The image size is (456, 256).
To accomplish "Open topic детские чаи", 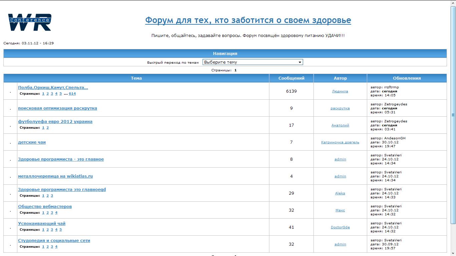I will click(32, 142).
